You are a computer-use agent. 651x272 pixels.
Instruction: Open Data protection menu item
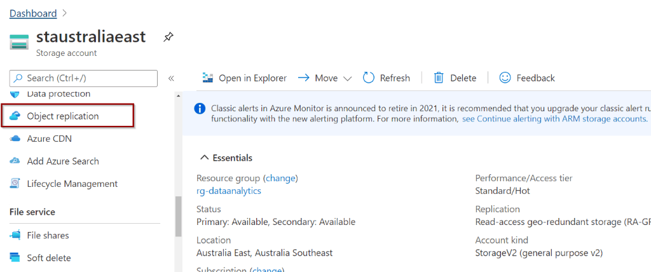[x=58, y=94]
